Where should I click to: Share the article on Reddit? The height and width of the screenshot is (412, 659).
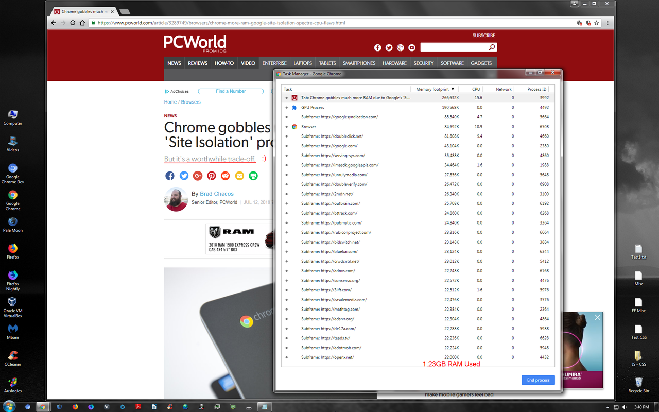pyautogui.click(x=226, y=176)
